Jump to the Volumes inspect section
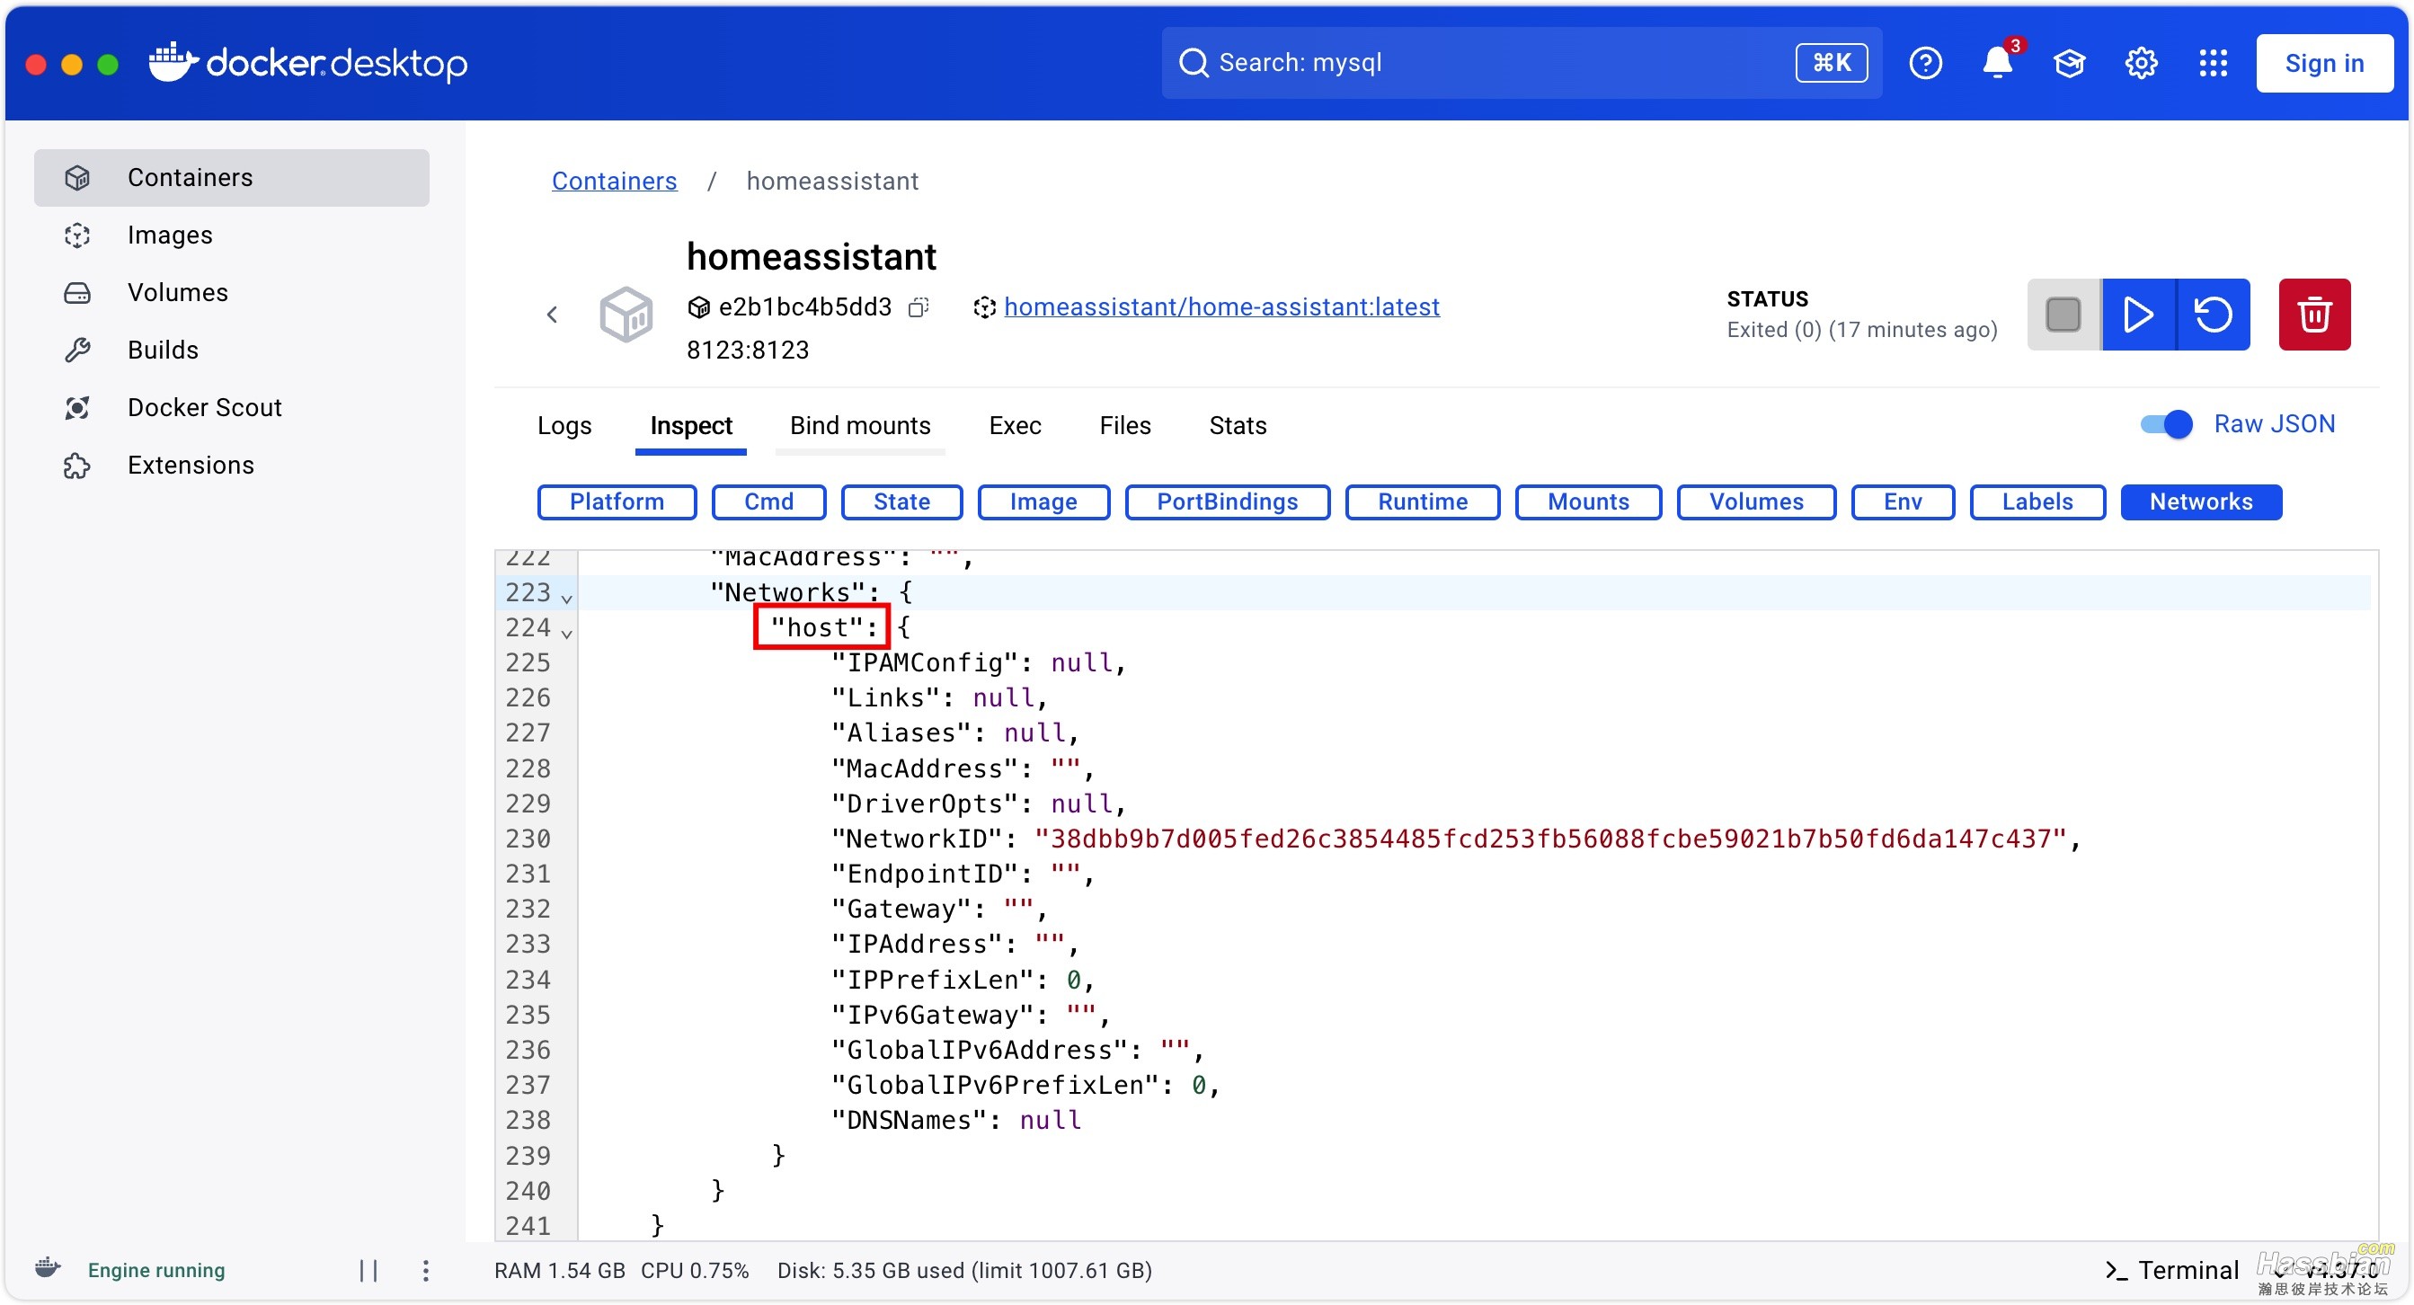This screenshot has height=1305, width=2414. (1755, 502)
